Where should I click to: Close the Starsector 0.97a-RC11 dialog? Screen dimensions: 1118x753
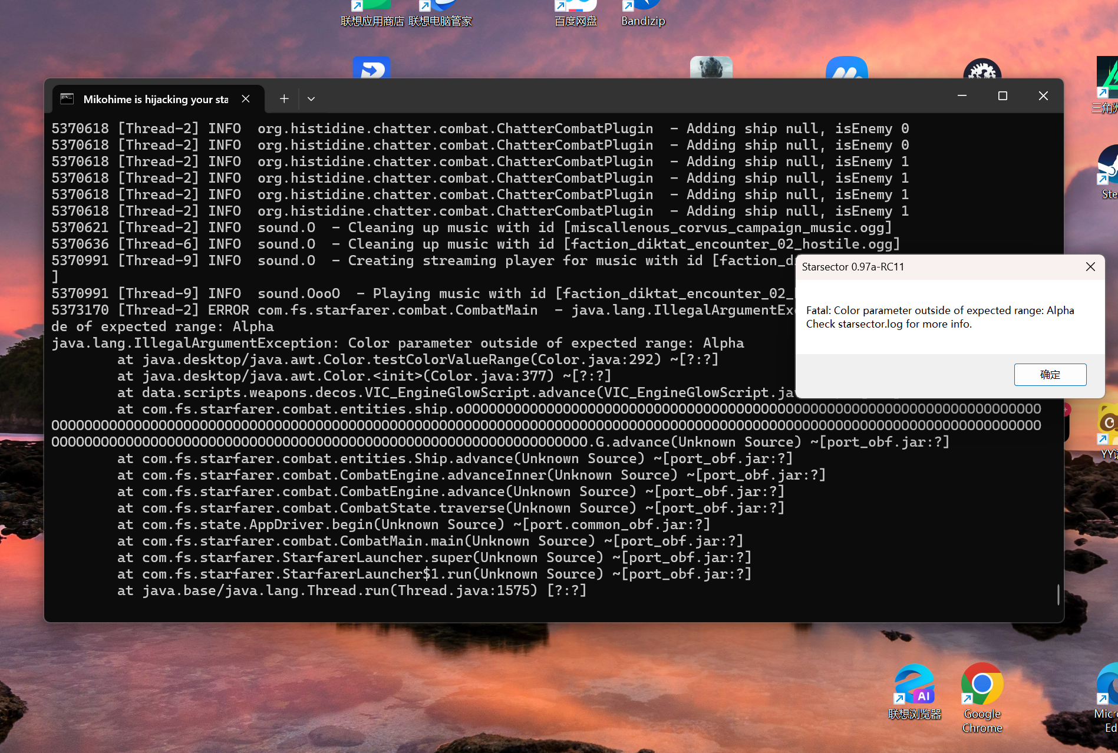coord(1090,267)
